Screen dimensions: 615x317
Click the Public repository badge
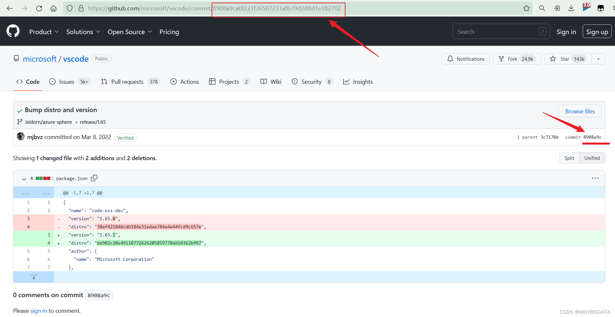point(102,59)
